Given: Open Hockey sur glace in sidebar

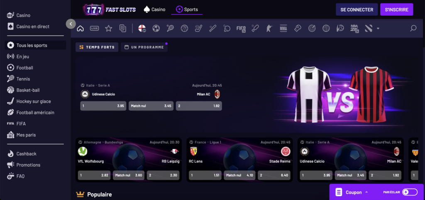Looking at the screenshot, I should [35, 101].
